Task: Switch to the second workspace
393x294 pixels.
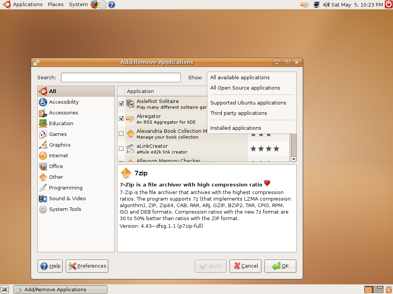Action: pyautogui.click(x=378, y=289)
